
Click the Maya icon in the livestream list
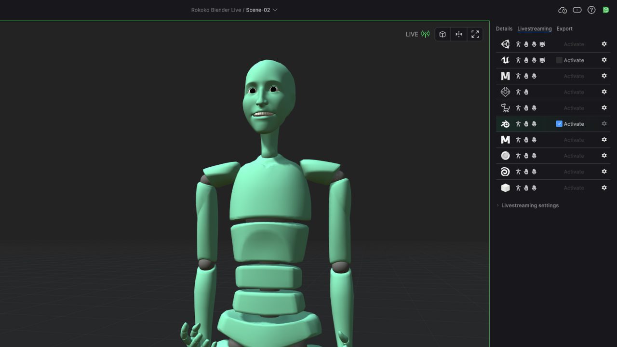pyautogui.click(x=505, y=76)
